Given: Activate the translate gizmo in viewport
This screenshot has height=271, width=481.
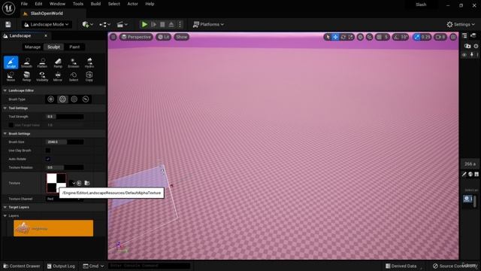Looking at the screenshot, I should point(336,37).
